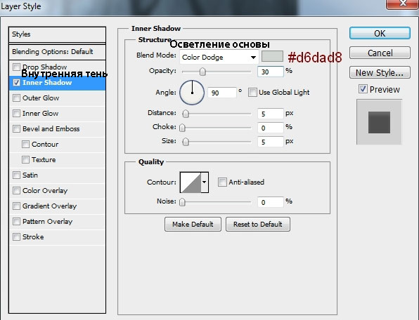Enable the Color Overlay checkbox

click(x=17, y=190)
